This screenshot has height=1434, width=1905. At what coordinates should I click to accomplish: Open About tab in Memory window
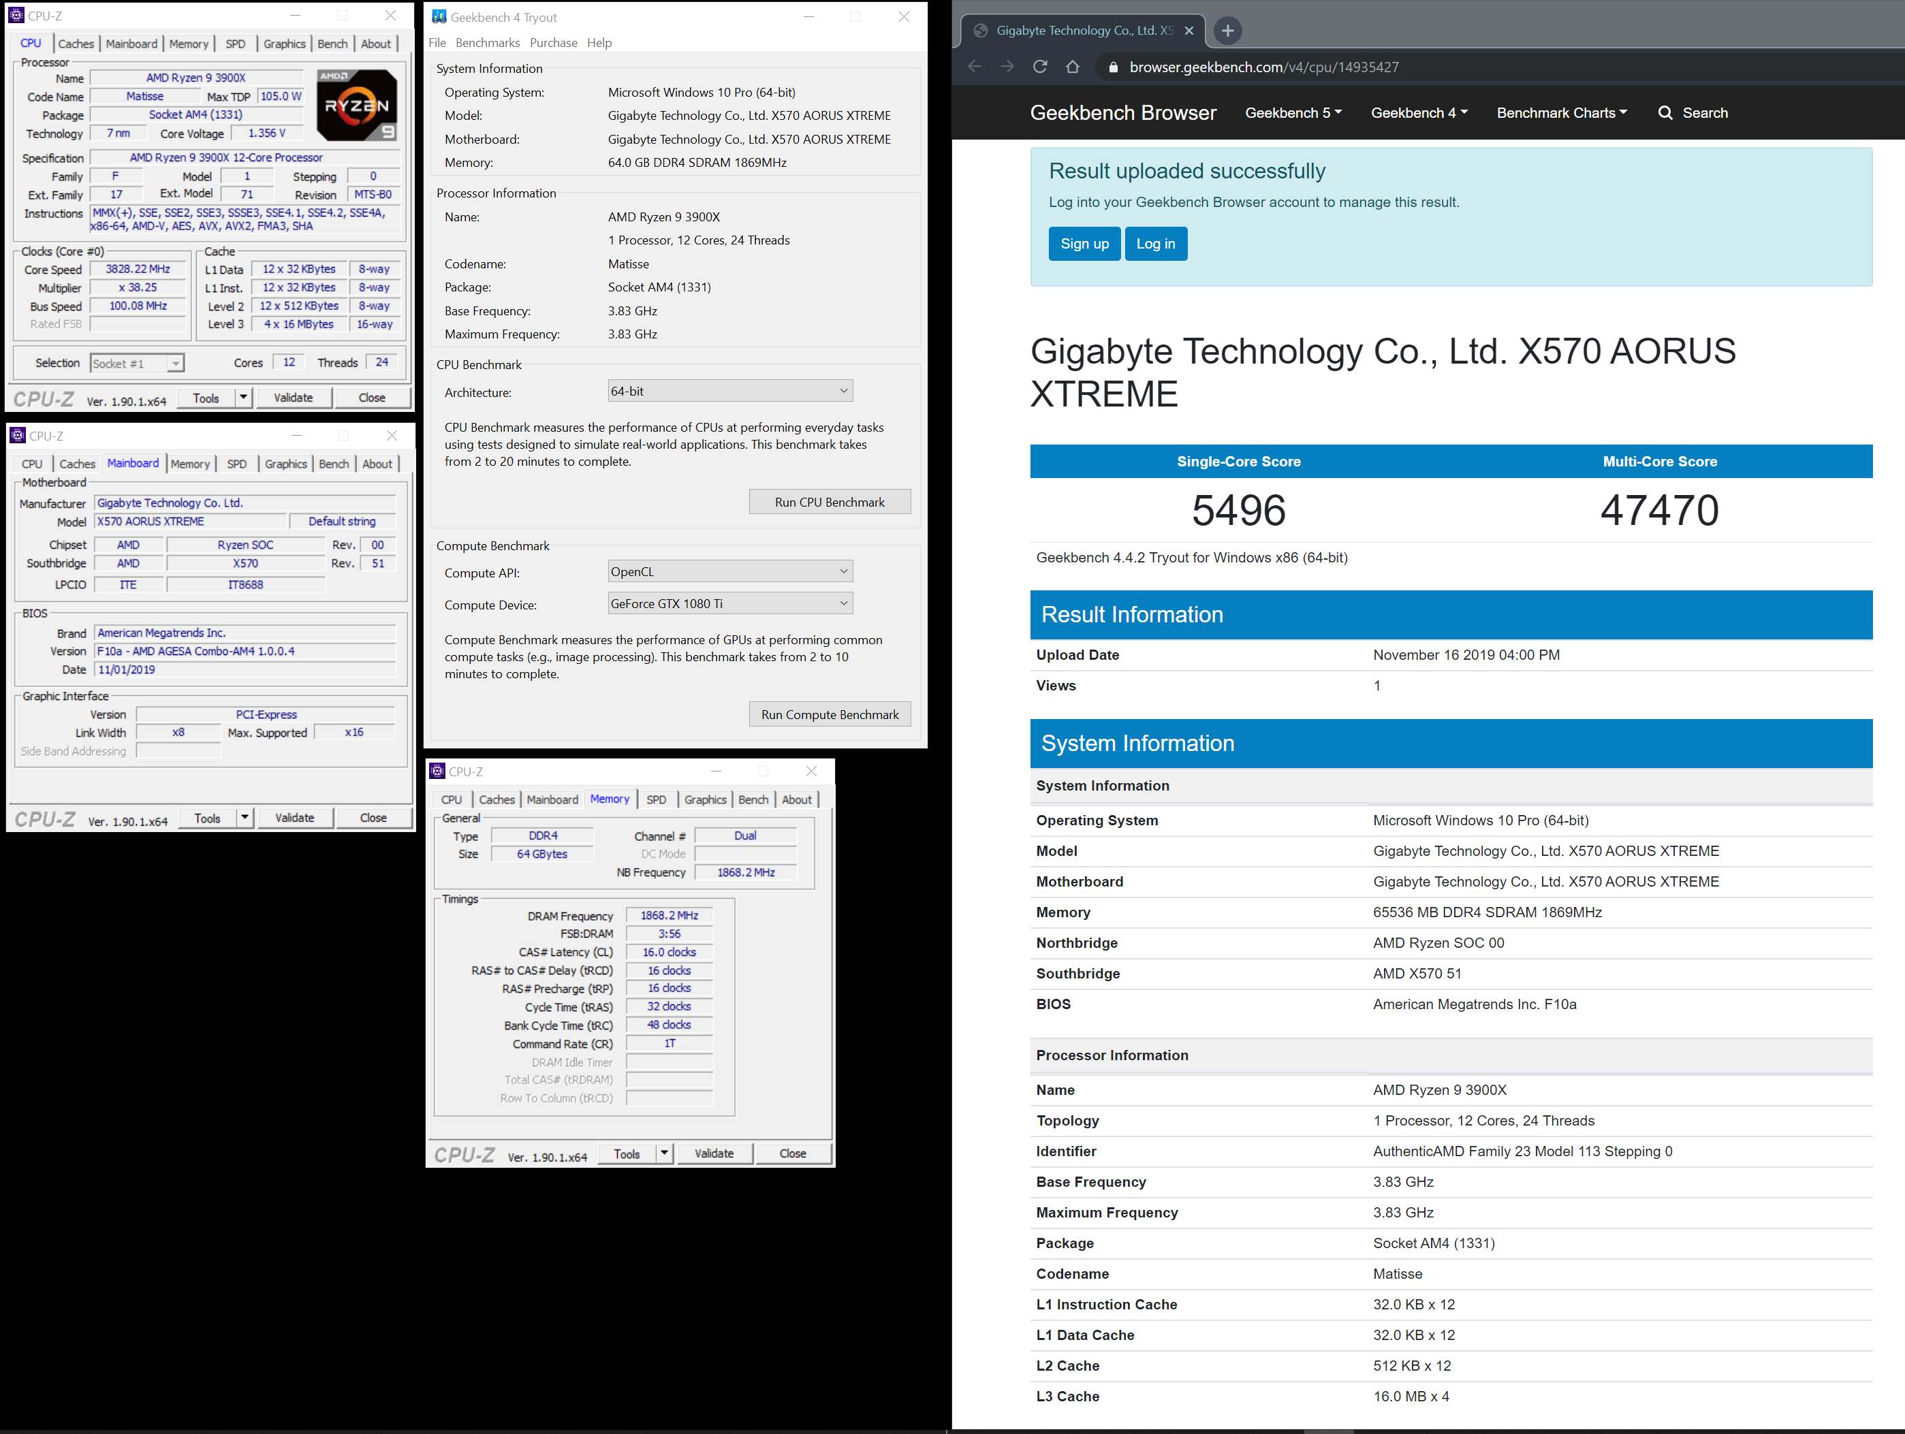pos(797,799)
